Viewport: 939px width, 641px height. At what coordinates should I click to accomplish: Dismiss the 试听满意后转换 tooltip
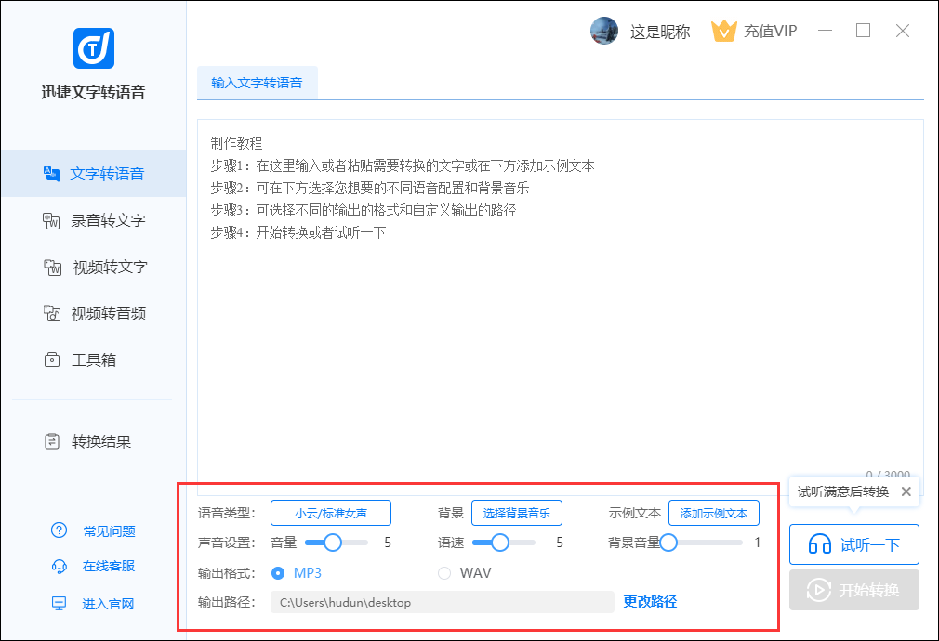[906, 491]
